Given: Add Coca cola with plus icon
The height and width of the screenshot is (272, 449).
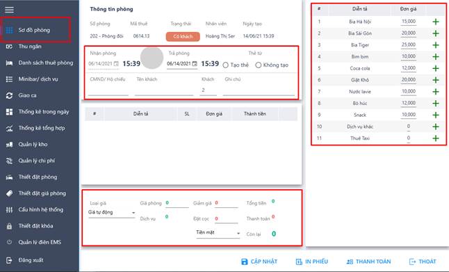Looking at the screenshot, I should click(x=436, y=68).
